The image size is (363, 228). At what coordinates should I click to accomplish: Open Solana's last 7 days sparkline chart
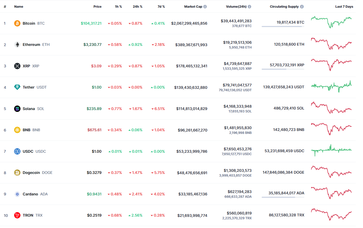[331, 108]
